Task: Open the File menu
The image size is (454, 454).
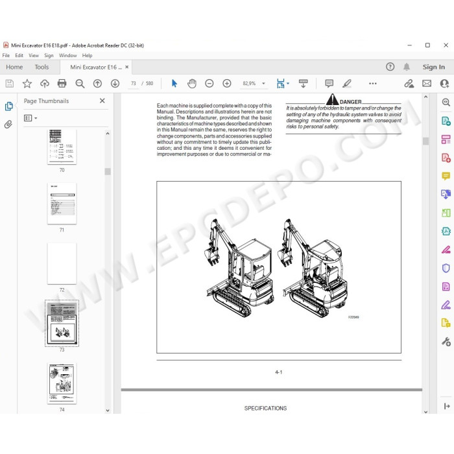Action: (6, 55)
